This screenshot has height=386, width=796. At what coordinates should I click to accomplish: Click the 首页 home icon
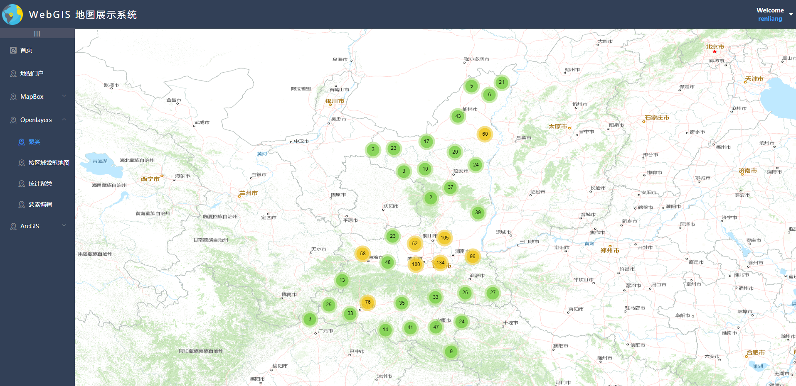point(13,50)
